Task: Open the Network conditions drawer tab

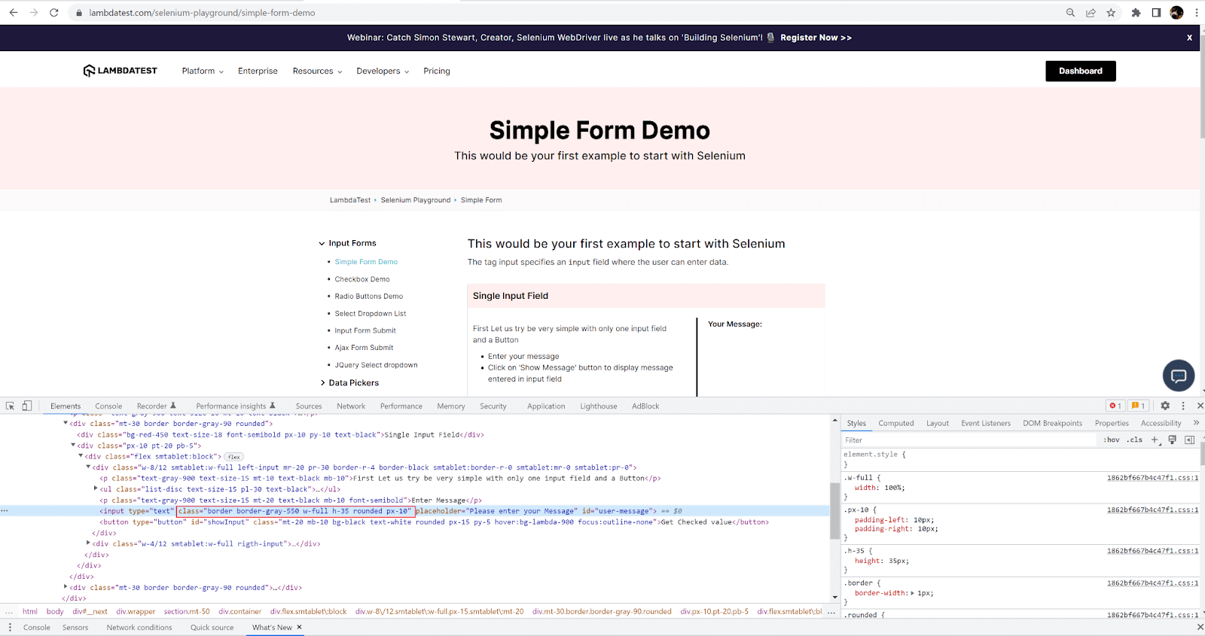Action: tap(139, 627)
